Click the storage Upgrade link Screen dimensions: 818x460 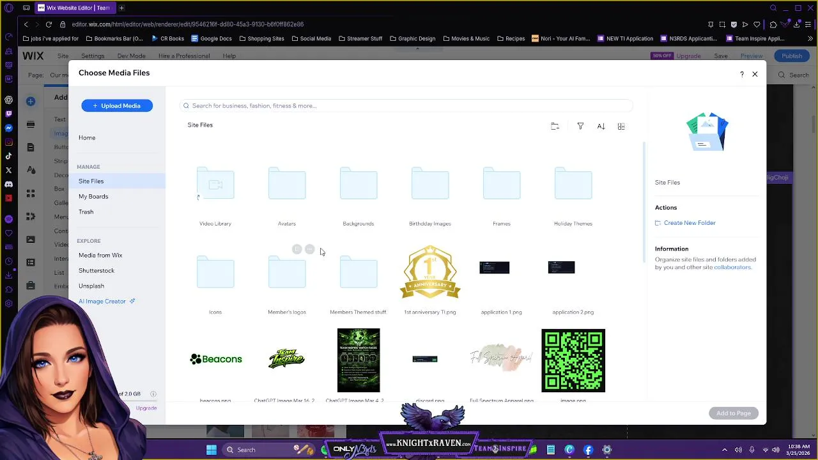click(146, 408)
